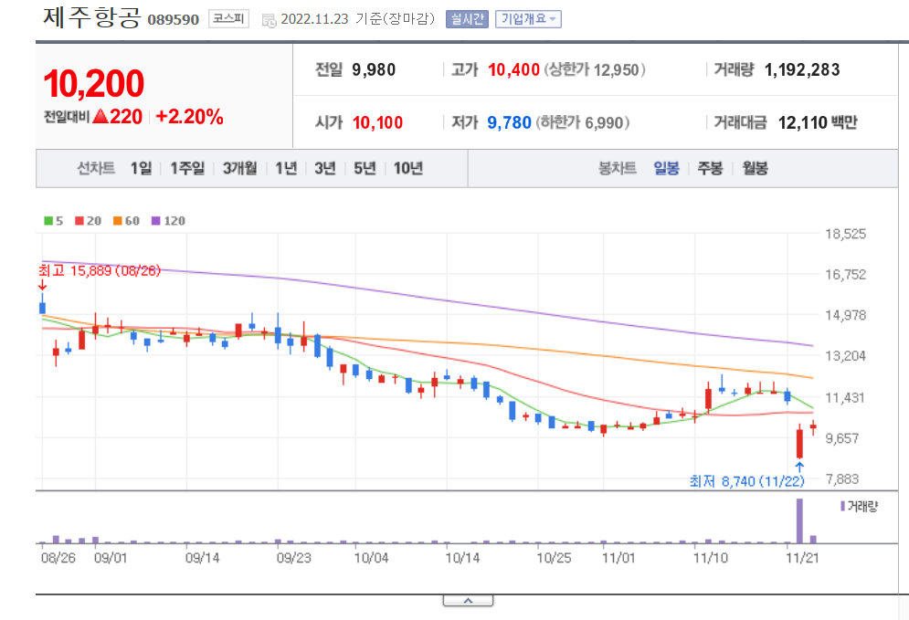Image resolution: width=909 pixels, height=620 pixels.
Task: Click the red 20-day moving average legend swatch
Action: click(79, 221)
